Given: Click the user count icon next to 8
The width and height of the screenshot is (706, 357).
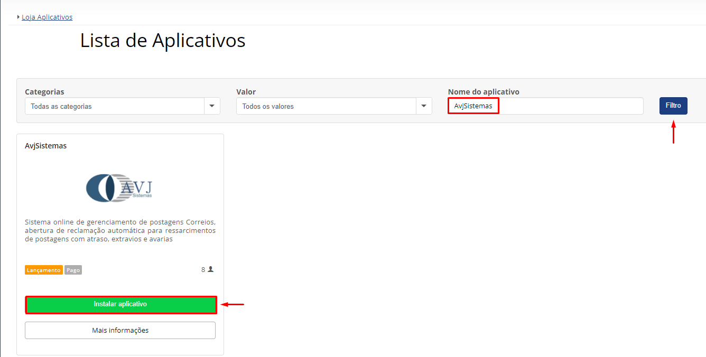Looking at the screenshot, I should (211, 269).
